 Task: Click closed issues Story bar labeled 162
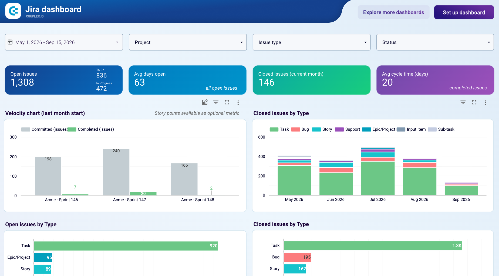[295, 269]
